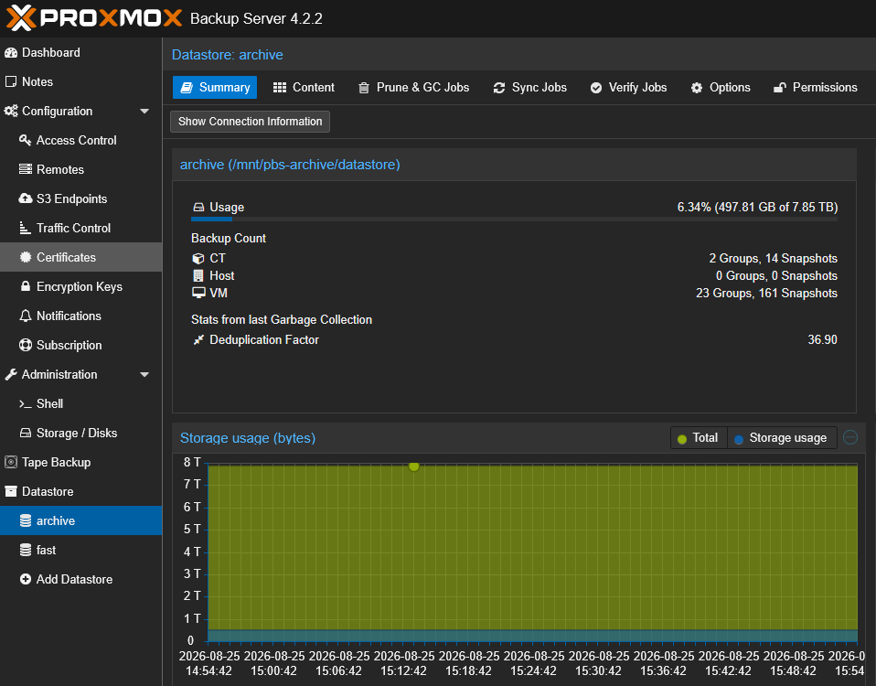
Task: Click the Encryption Keys lock icon
Action: click(25, 286)
